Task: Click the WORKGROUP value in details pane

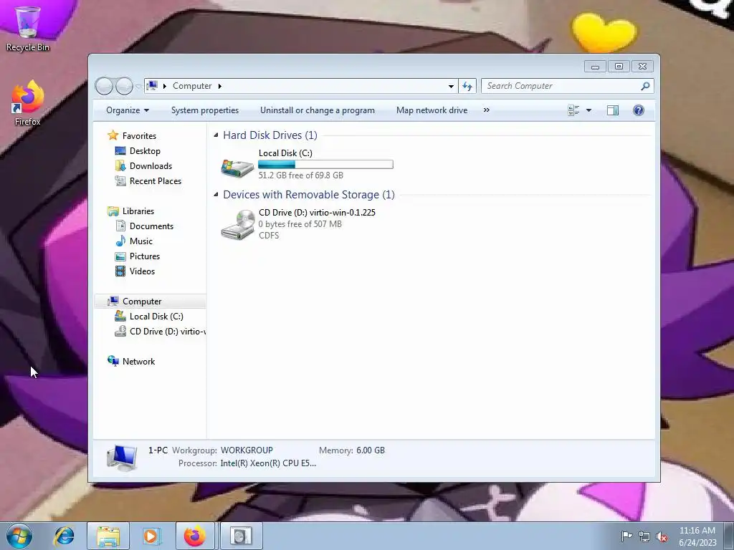Action: (247, 450)
